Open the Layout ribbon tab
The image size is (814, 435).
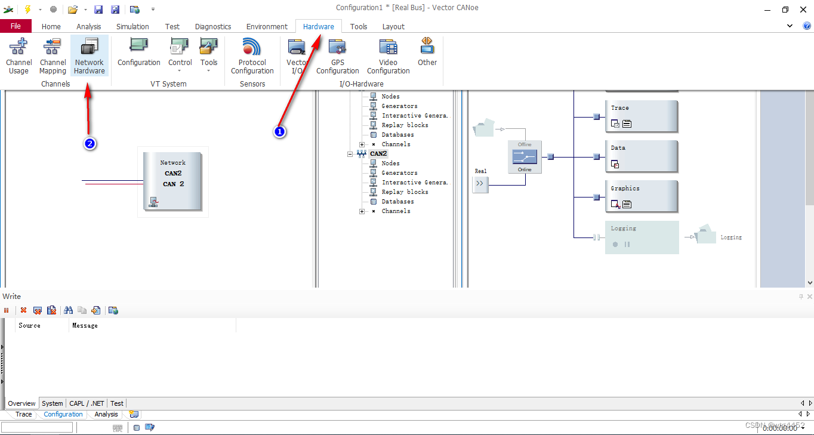pos(393,26)
